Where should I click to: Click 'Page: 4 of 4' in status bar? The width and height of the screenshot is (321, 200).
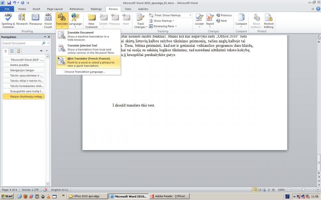click(9, 190)
